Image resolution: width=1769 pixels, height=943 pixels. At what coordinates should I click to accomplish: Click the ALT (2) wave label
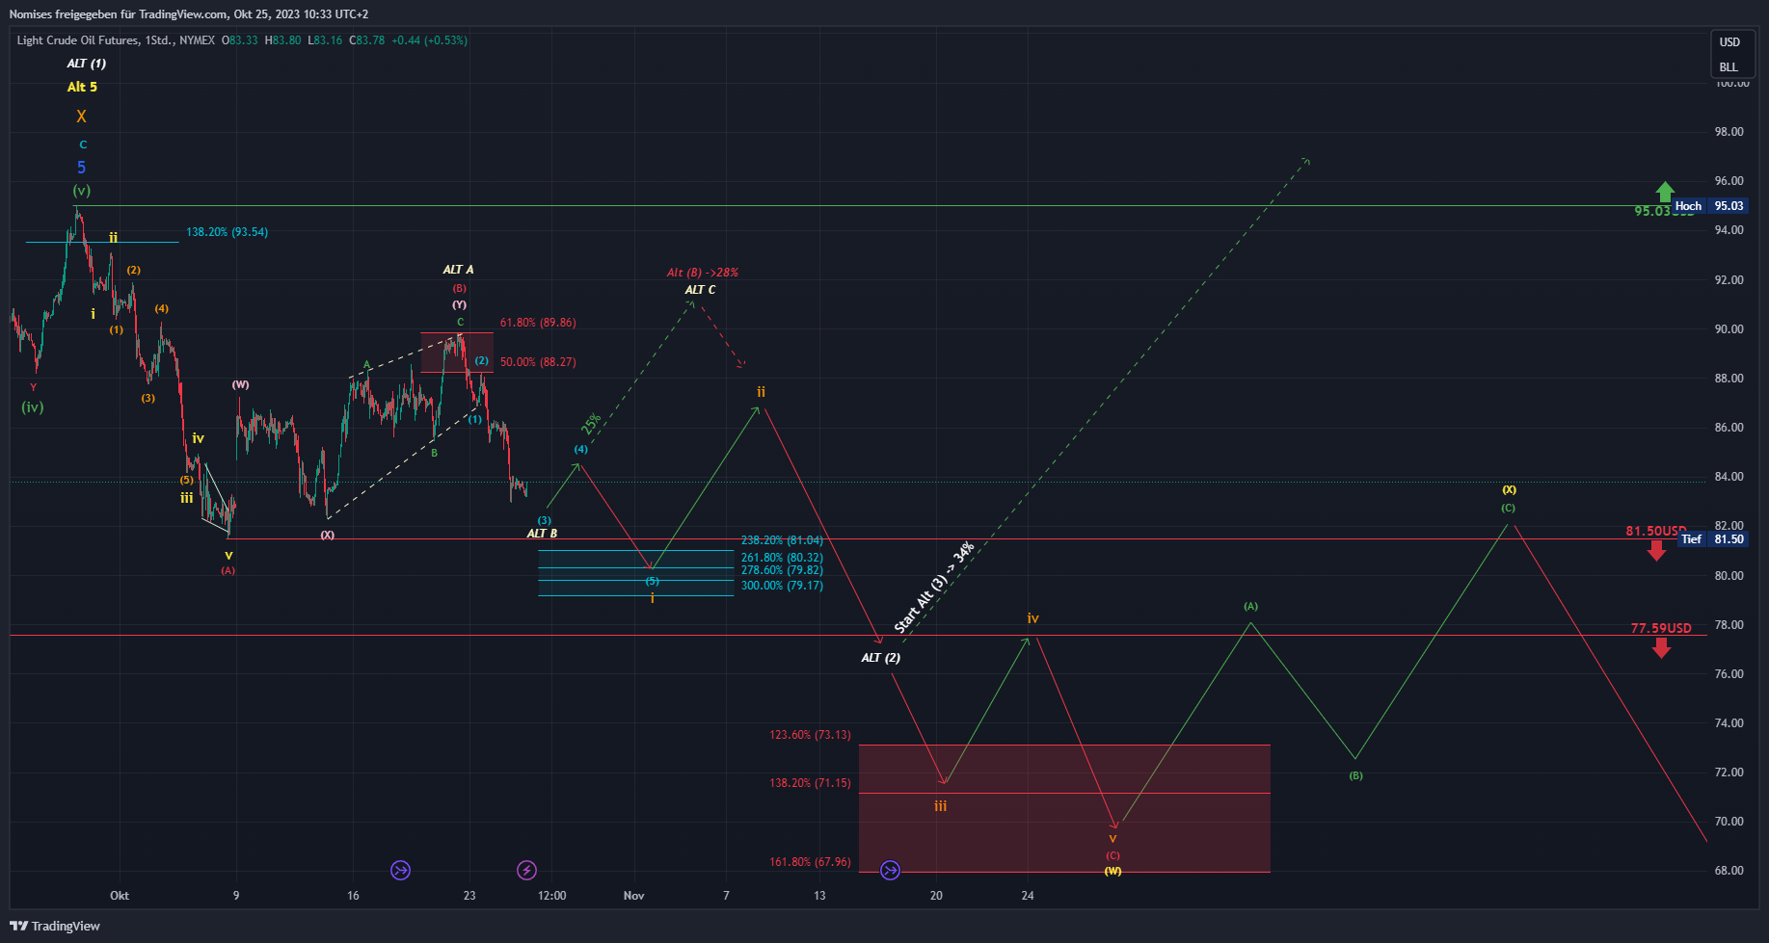(x=880, y=658)
